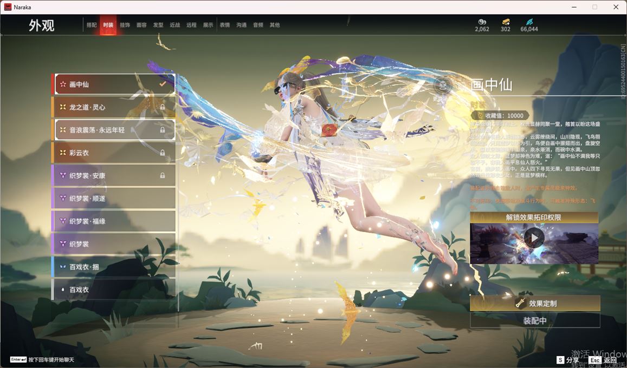This screenshot has height=368, width=627.
Task: Click the 外观 page title
Action: [x=41, y=25]
